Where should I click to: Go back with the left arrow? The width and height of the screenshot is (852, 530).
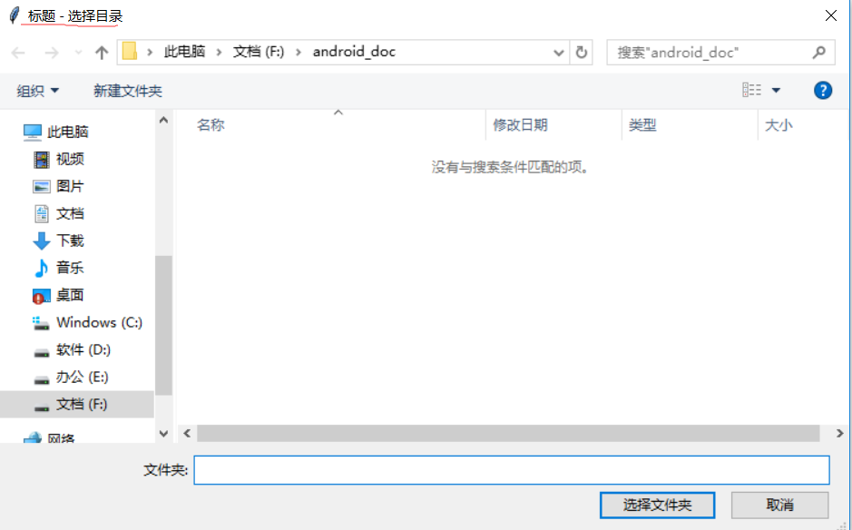18,53
